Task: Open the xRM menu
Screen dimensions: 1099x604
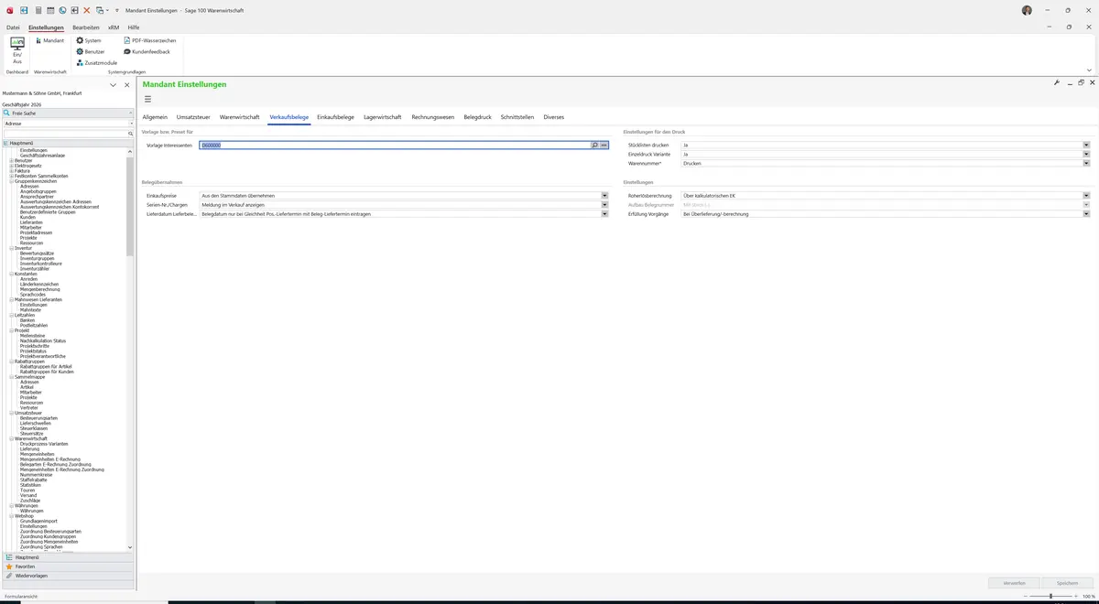Action: (114, 27)
